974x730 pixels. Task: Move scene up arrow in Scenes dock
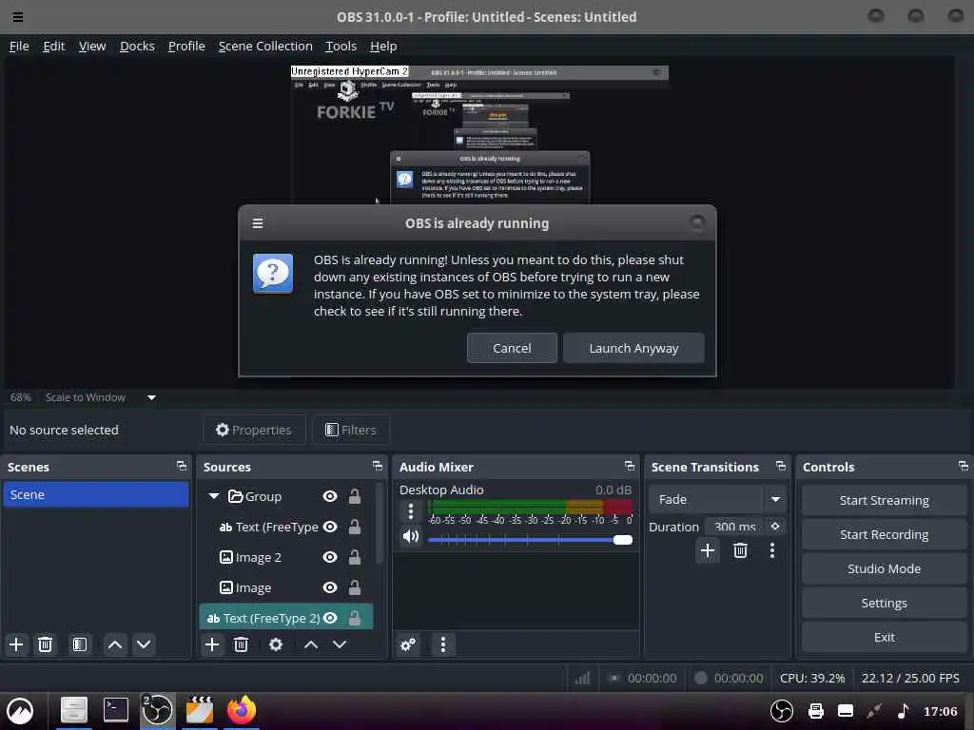coord(115,644)
